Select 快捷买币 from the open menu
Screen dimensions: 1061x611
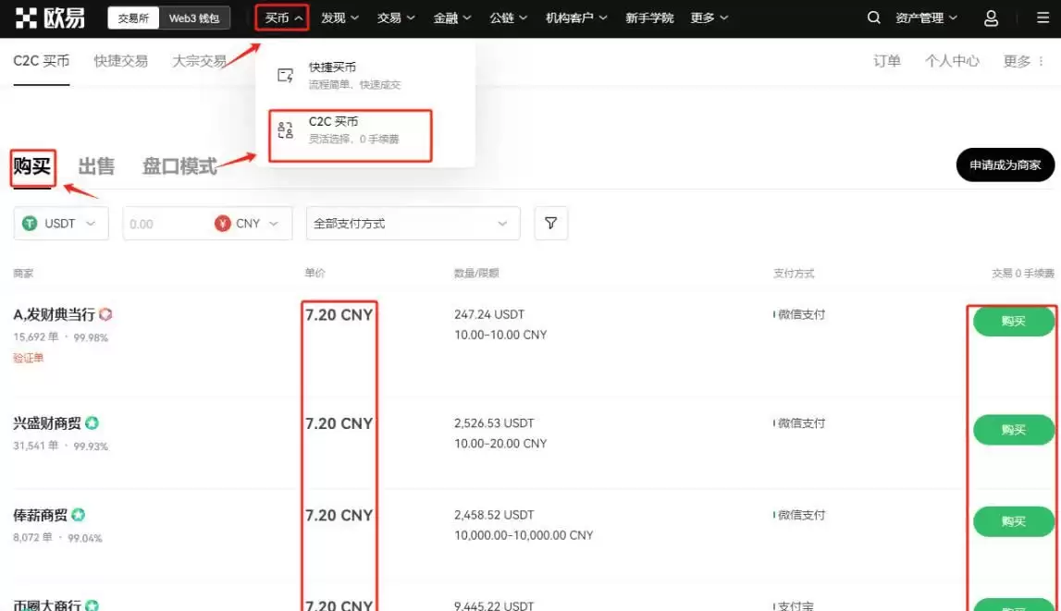click(x=333, y=74)
